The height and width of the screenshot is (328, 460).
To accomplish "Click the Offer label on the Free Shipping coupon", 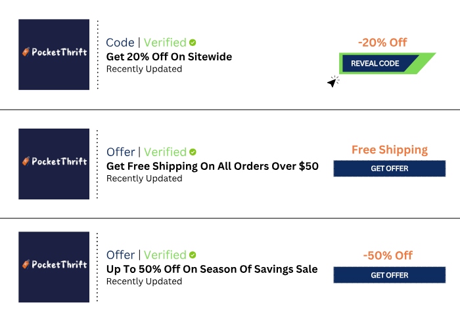I will click(x=120, y=152).
